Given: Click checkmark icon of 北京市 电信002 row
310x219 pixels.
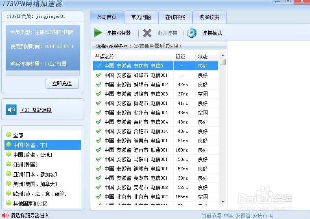Looking at the screenshot, I should point(98,197).
